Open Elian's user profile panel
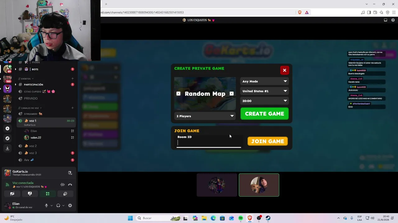 pos(22,205)
